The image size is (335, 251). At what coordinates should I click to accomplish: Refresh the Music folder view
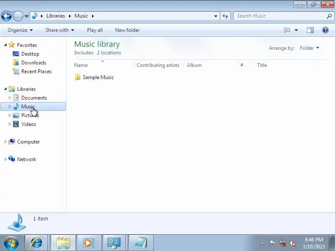pos(225,16)
